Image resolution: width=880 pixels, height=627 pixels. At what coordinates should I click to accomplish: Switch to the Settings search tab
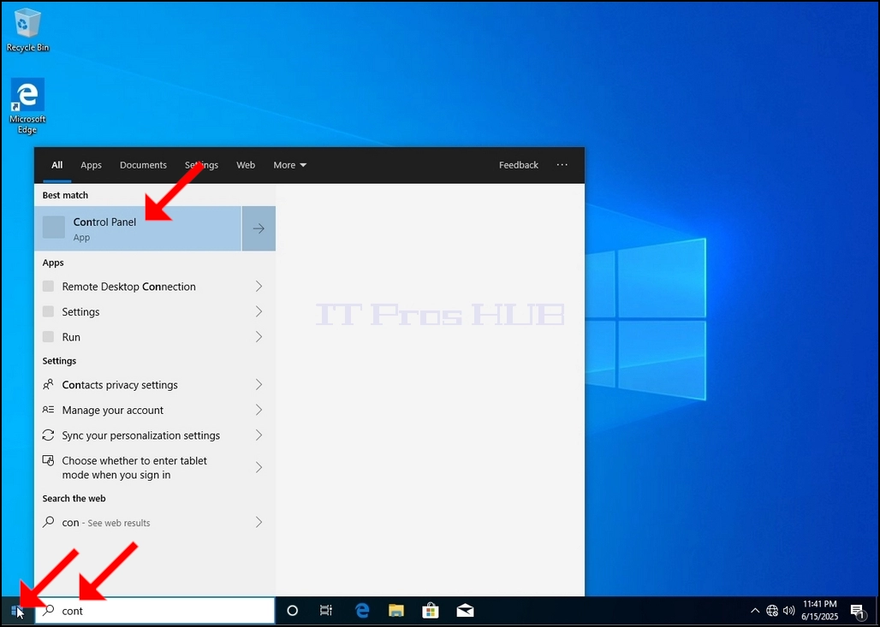[201, 165]
